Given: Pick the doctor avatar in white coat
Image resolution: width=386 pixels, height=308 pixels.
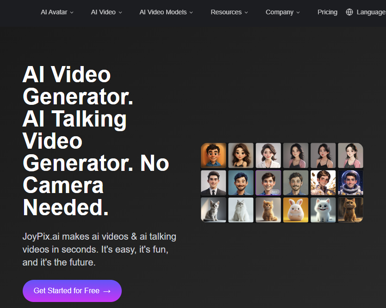Looking at the screenshot, I should [x=268, y=156].
